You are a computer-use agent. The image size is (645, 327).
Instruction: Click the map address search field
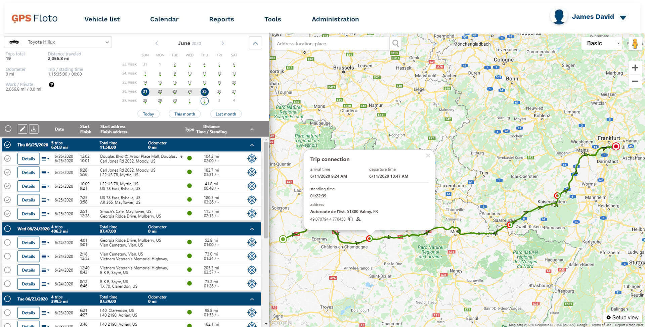pos(330,44)
